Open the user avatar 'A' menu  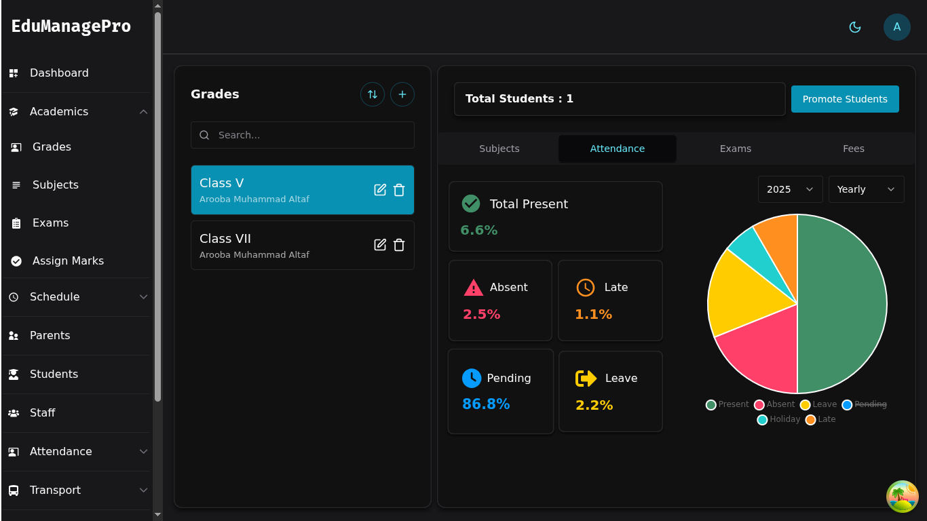896,27
